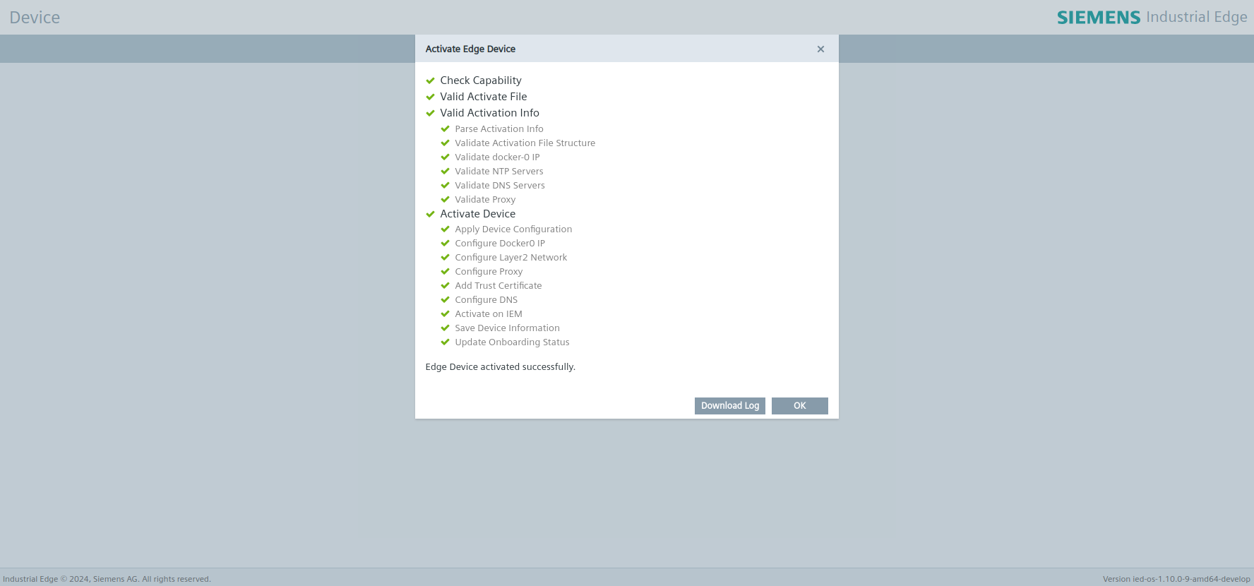Click the Parse Activation Info step
Image resolution: width=1254 pixels, height=586 pixels.
[498, 129]
